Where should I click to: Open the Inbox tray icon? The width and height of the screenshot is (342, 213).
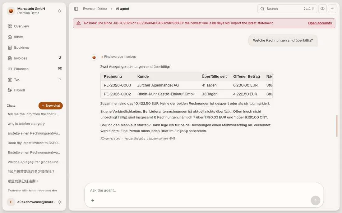click(10, 37)
